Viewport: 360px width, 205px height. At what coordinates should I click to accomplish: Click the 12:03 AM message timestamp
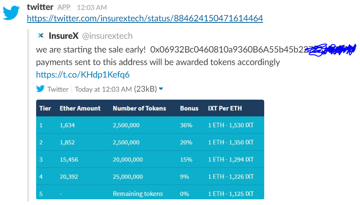click(92, 8)
